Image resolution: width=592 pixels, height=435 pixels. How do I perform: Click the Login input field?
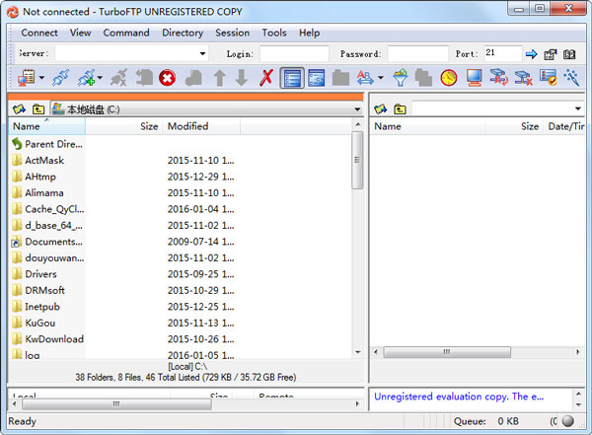pos(294,54)
